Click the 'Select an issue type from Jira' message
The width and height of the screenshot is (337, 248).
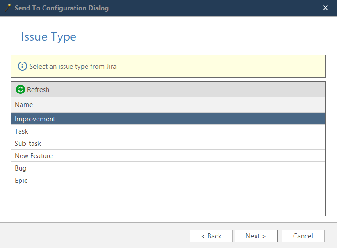click(73, 67)
